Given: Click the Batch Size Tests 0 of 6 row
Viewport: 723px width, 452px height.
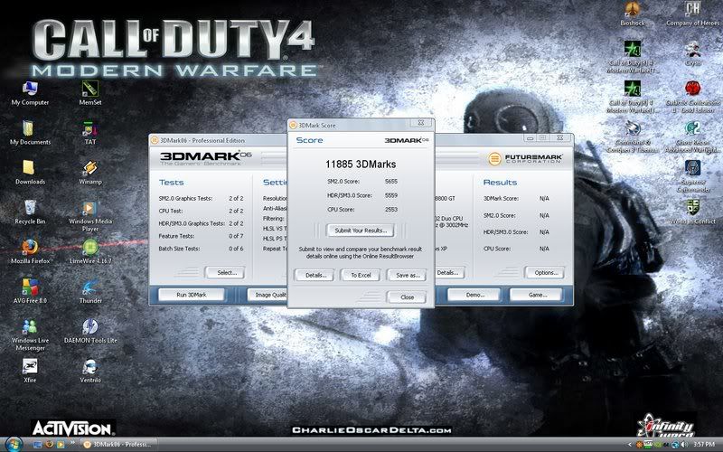Looking at the screenshot, I should click(201, 249).
